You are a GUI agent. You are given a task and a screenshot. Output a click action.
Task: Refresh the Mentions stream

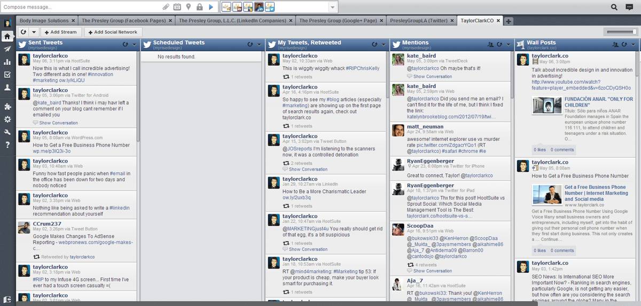pyautogui.click(x=499, y=45)
